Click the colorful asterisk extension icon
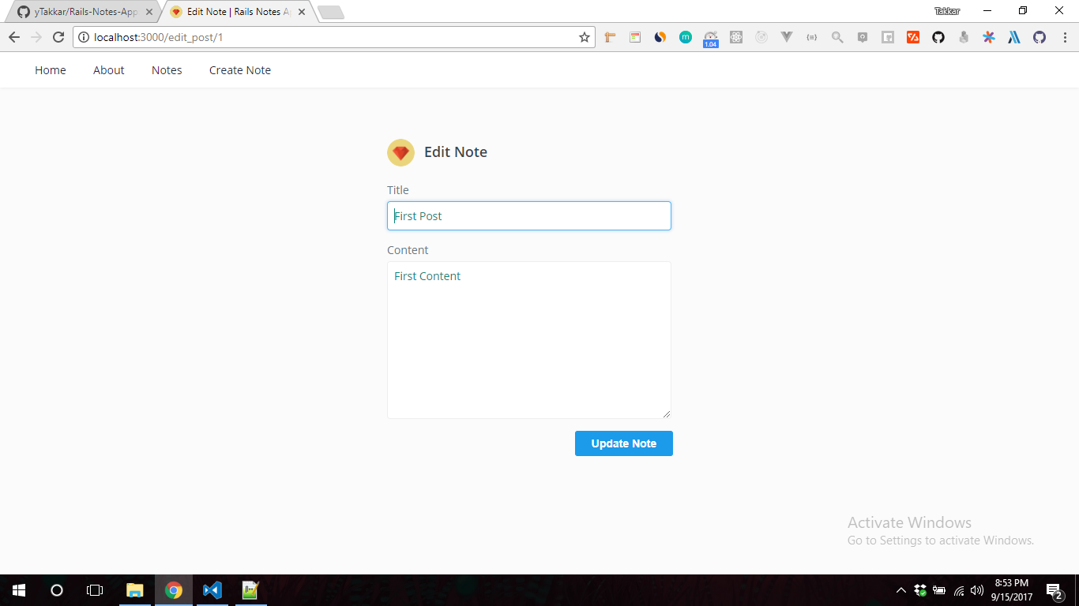Screen dimensions: 1079x606 [x=989, y=37]
